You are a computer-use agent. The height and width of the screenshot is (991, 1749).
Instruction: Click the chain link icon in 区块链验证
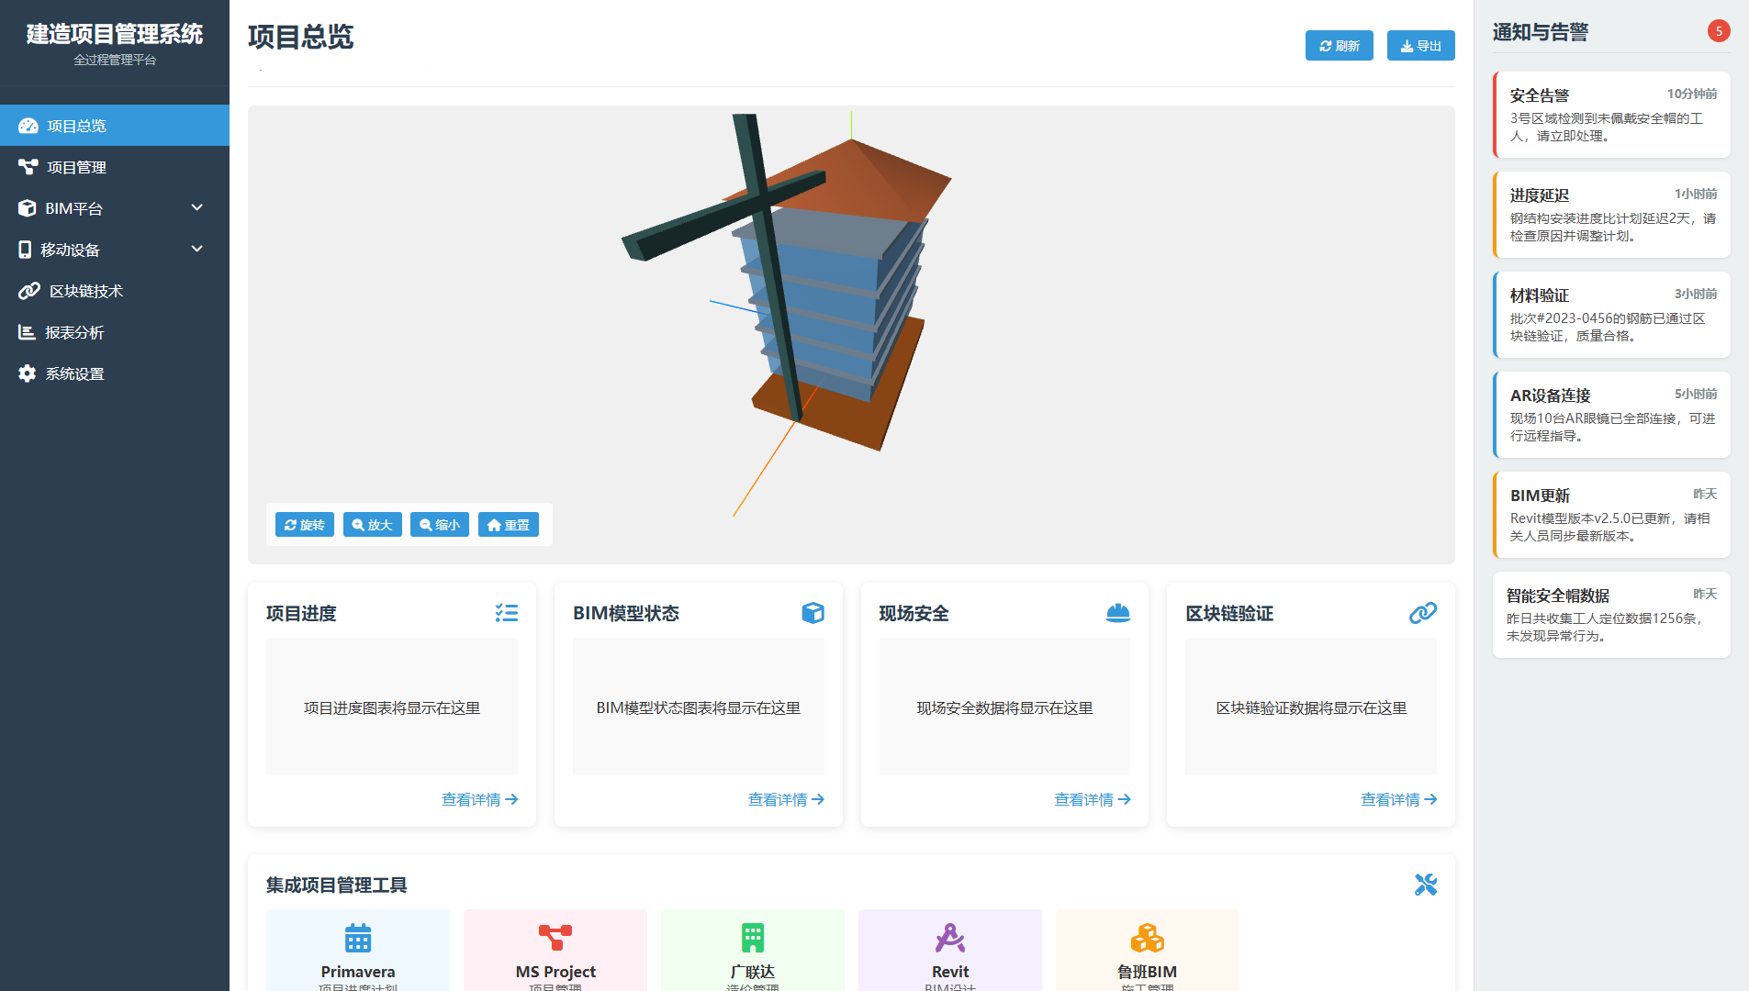[x=1422, y=613]
